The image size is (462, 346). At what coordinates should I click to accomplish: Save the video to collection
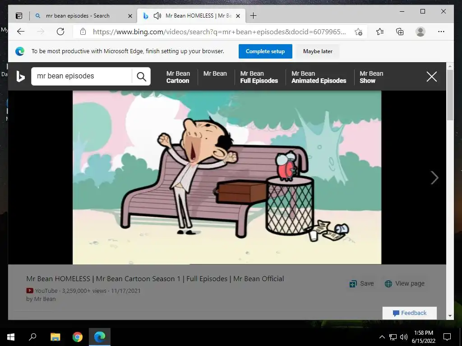361,284
